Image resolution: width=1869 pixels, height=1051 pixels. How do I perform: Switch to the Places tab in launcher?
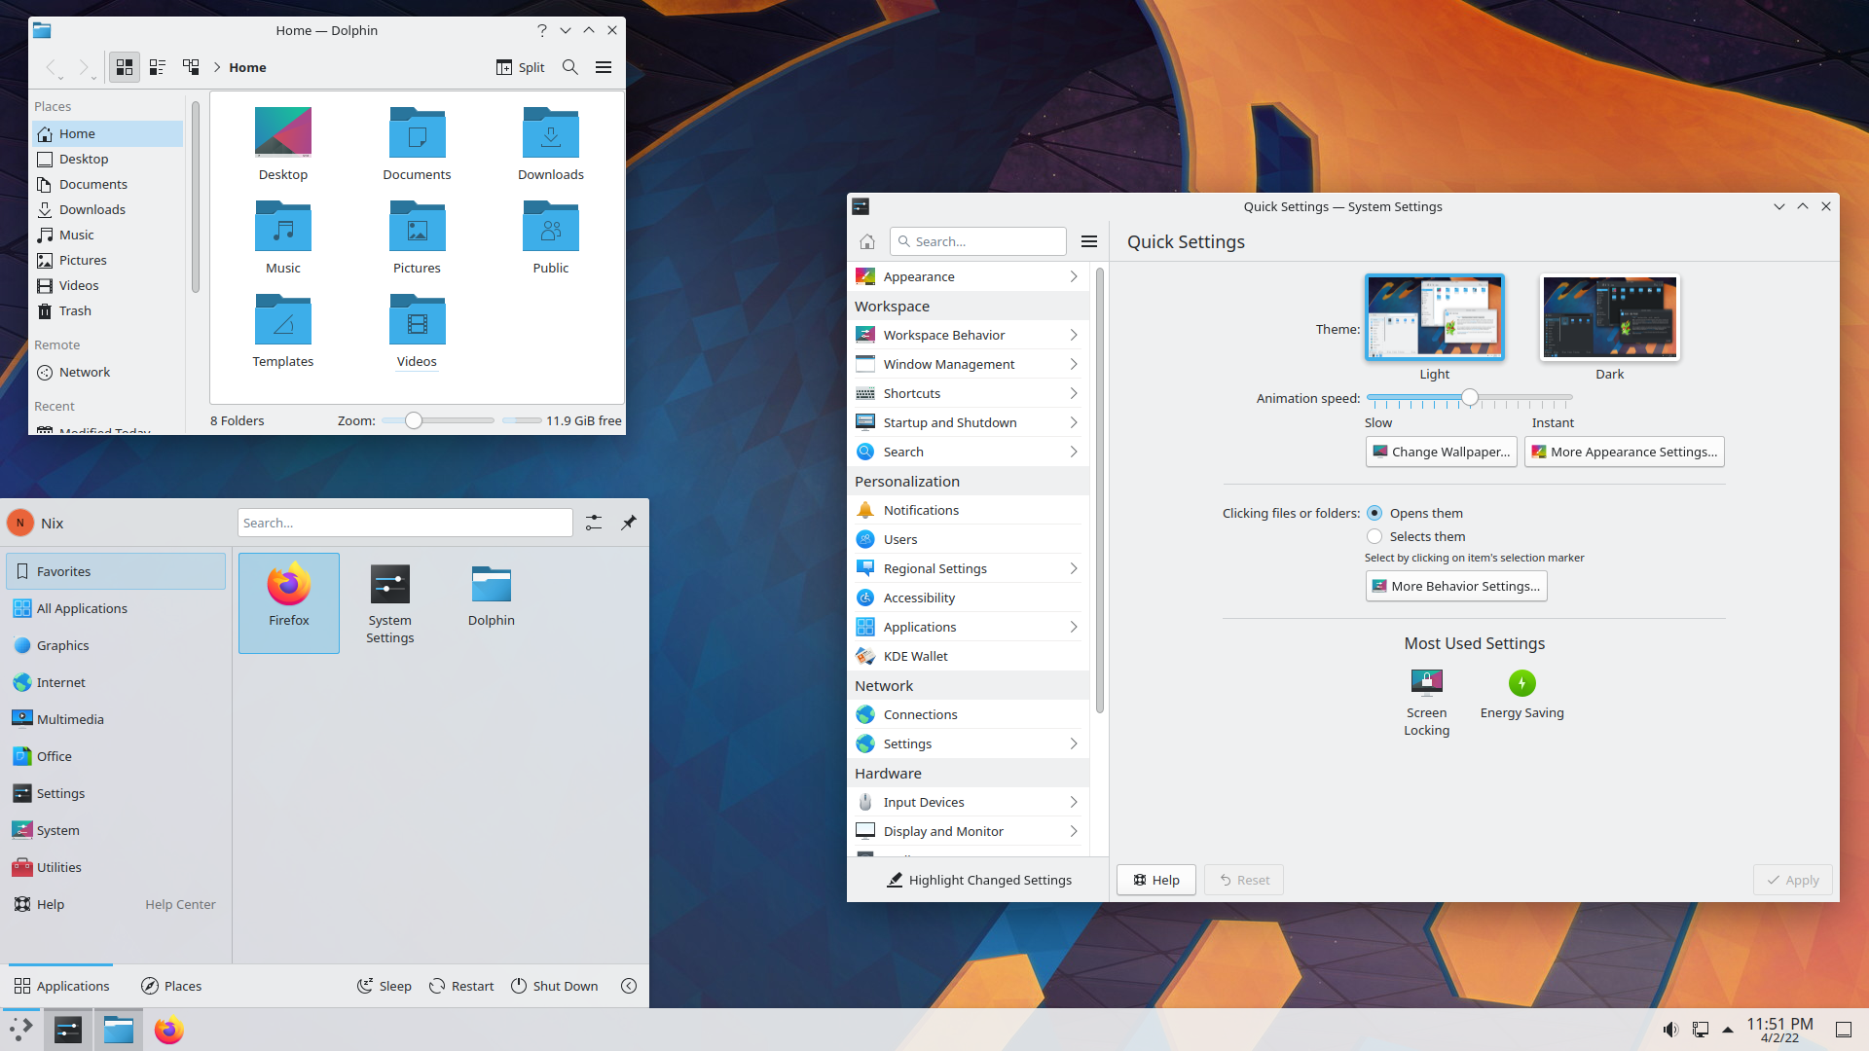tap(171, 986)
